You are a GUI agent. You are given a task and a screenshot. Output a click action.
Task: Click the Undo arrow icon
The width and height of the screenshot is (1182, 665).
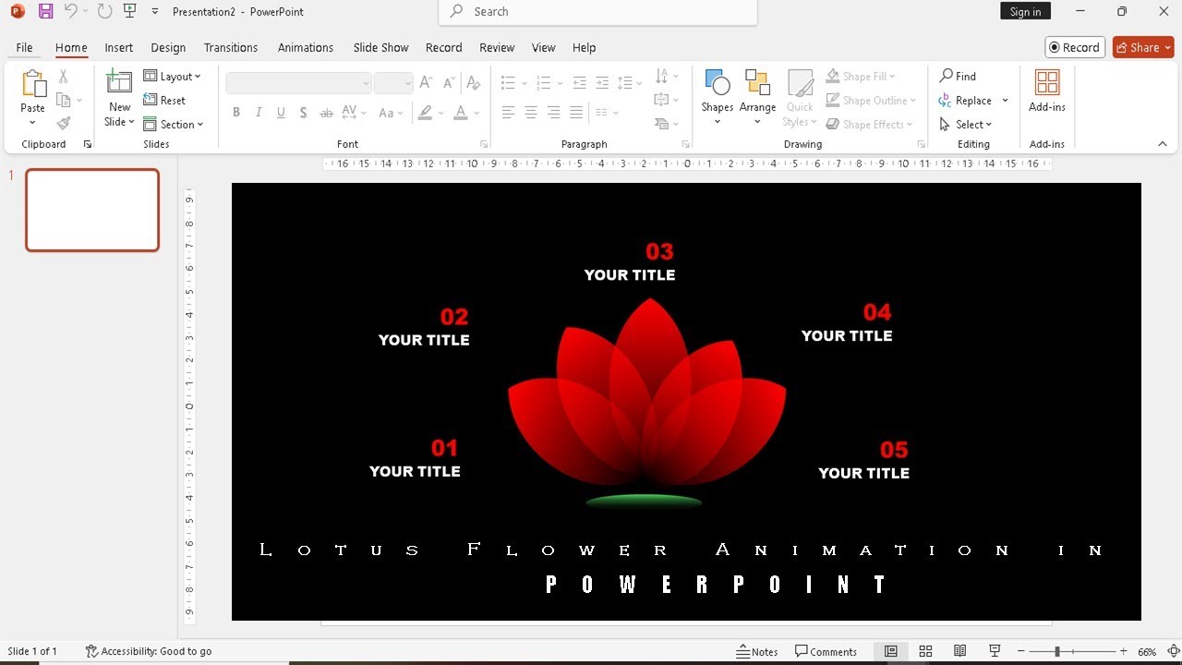(70, 12)
